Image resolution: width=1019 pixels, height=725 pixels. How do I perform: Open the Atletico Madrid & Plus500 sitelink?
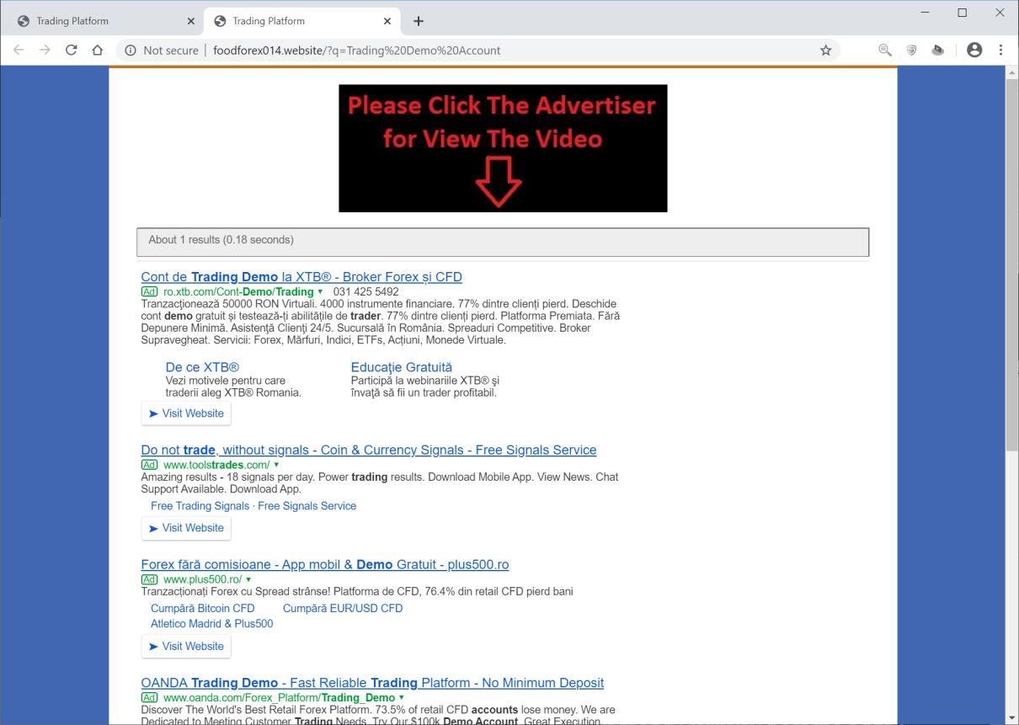[x=211, y=624]
